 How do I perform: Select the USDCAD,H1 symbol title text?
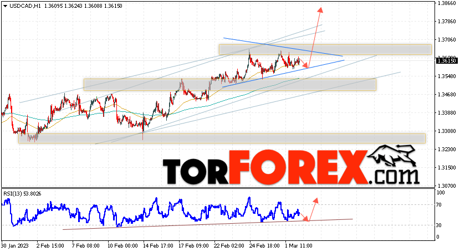[x=25, y=6]
